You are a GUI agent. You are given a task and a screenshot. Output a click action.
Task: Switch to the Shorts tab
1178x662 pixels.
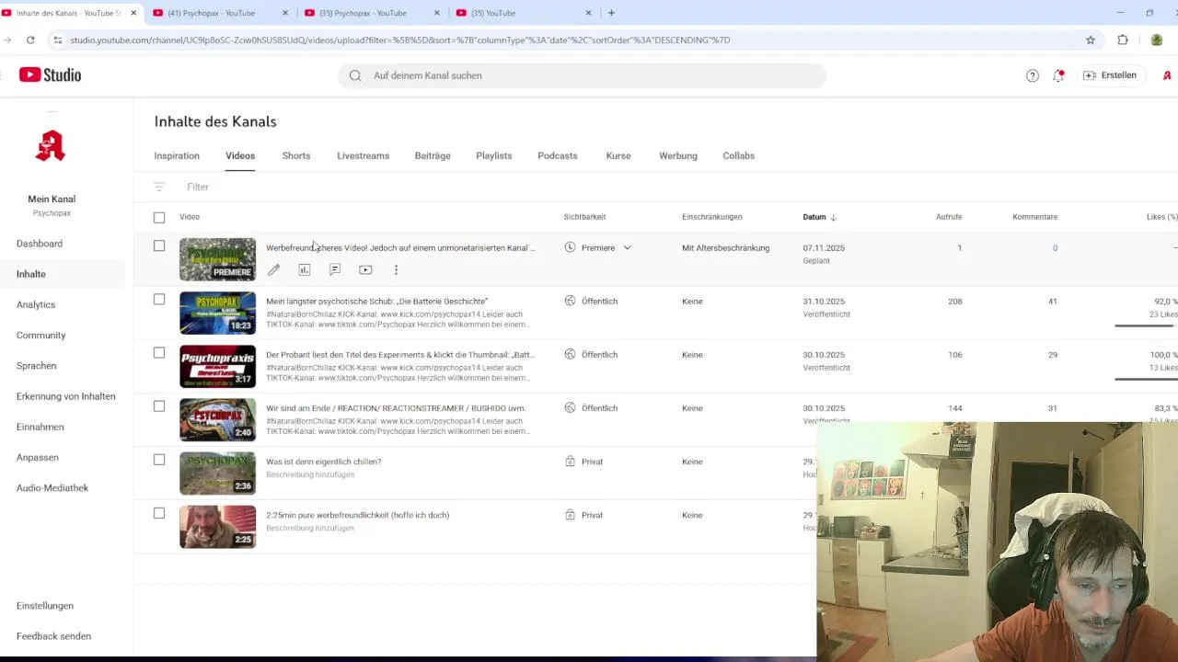point(296,155)
